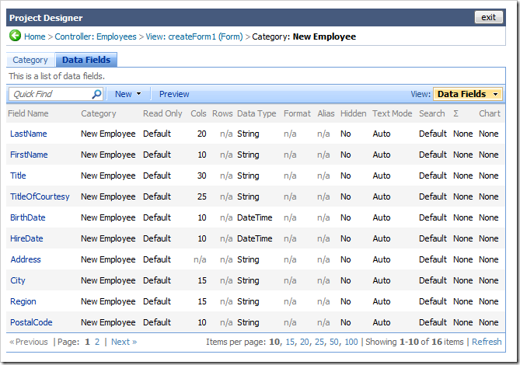Show 100 items per page
The image size is (520, 365).
351,342
